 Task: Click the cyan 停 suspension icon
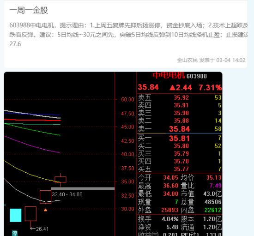15,233
